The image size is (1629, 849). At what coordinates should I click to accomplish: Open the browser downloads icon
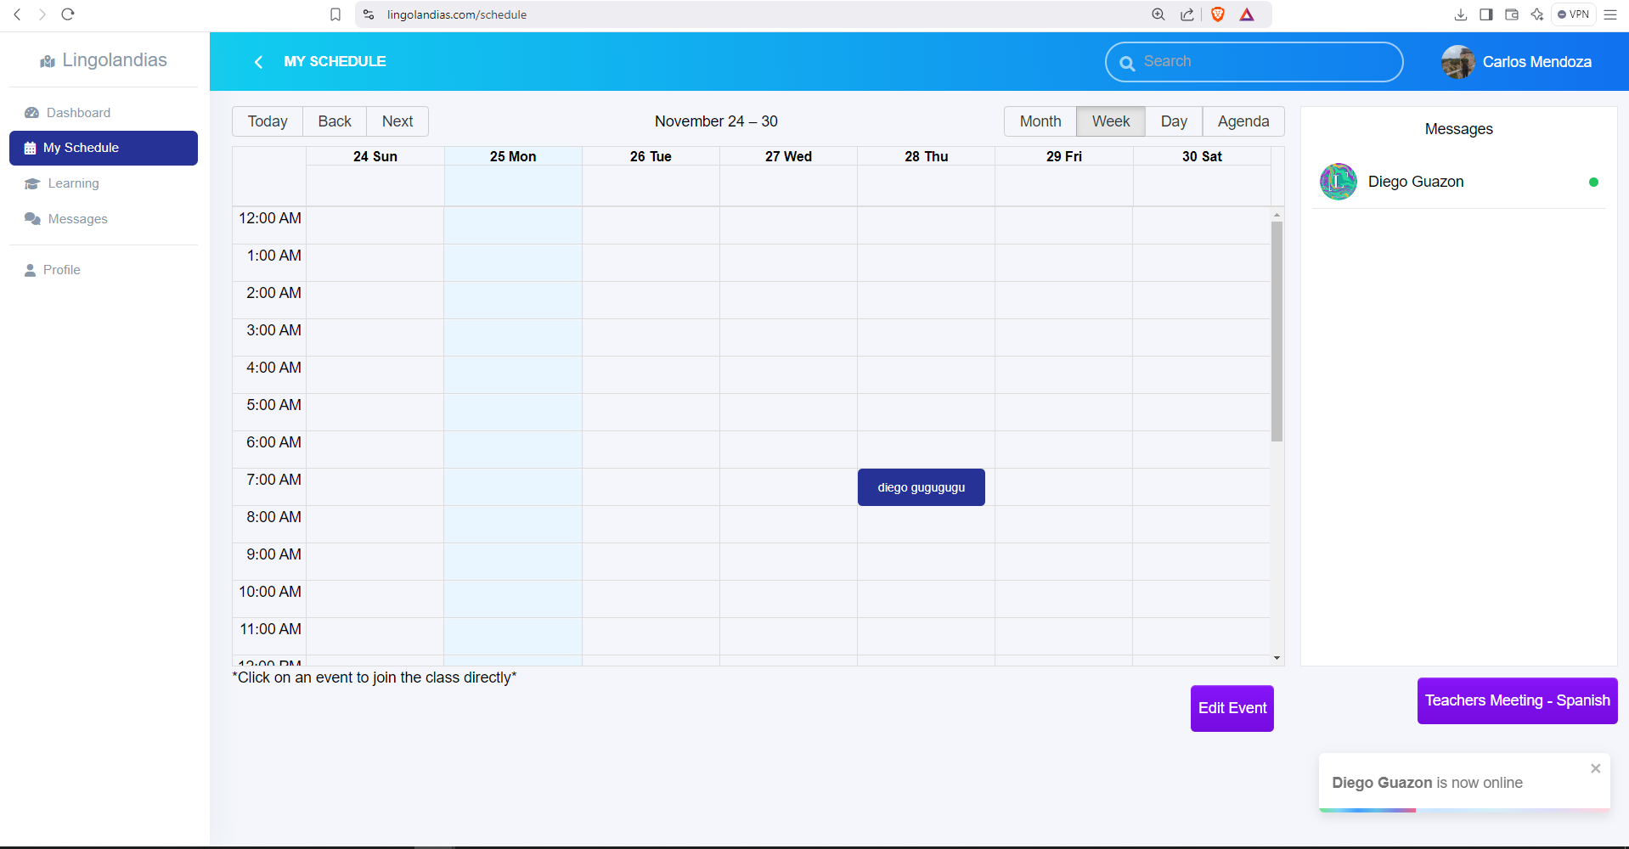point(1461,14)
